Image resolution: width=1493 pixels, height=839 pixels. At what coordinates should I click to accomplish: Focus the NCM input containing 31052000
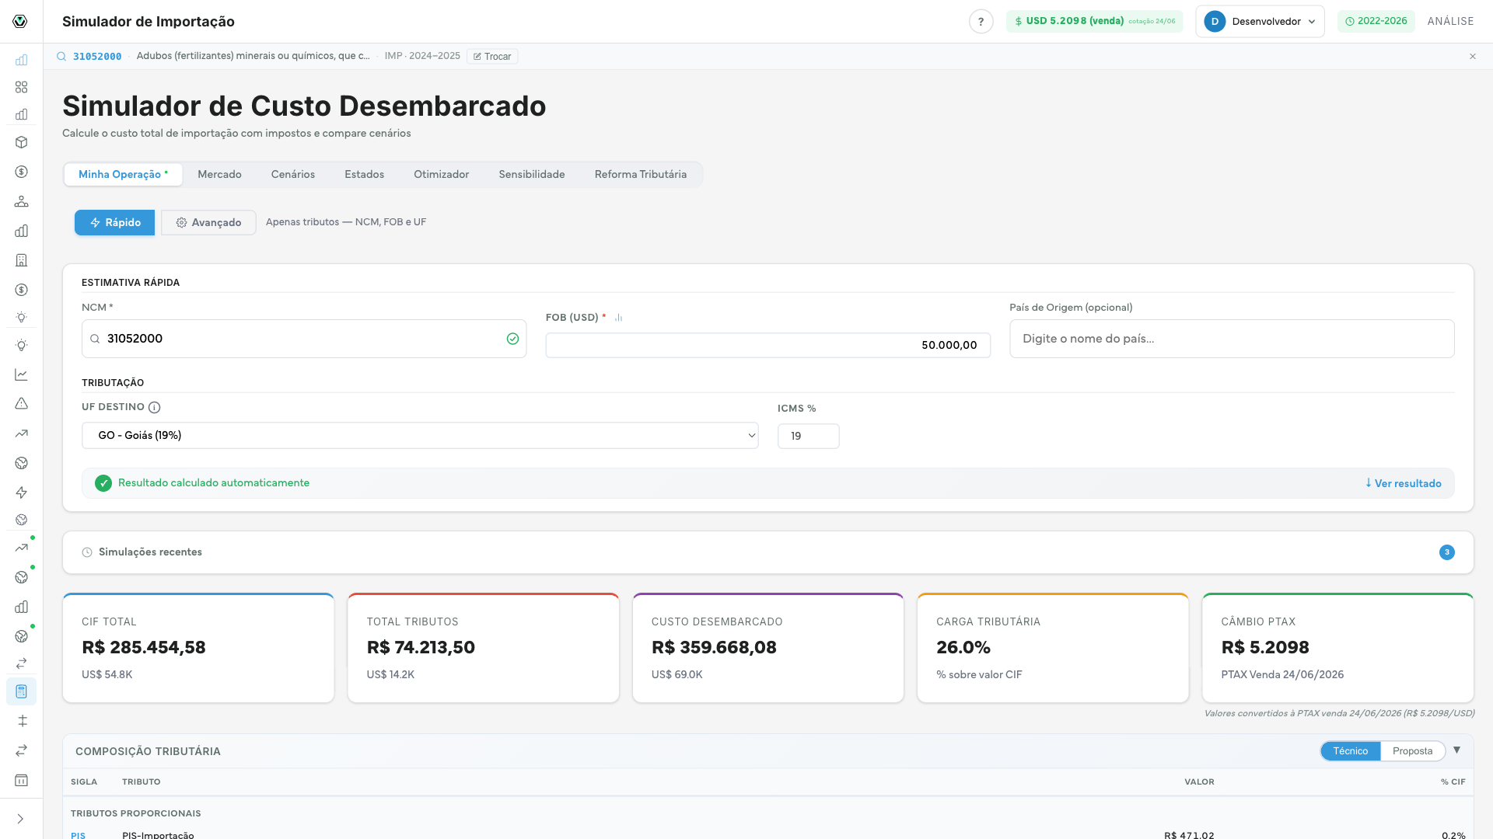(x=304, y=339)
